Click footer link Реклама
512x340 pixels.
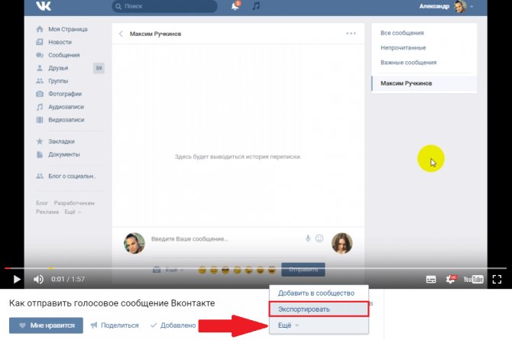click(47, 212)
